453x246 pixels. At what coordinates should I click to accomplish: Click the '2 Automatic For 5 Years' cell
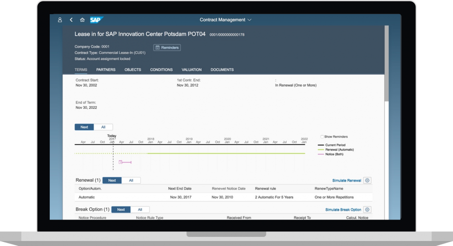click(274, 197)
